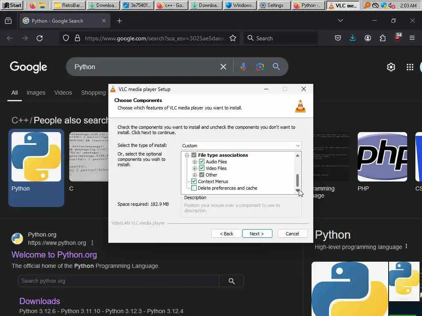Click the extension icon with 34 badge
422x316 pixels.
pos(398,37)
